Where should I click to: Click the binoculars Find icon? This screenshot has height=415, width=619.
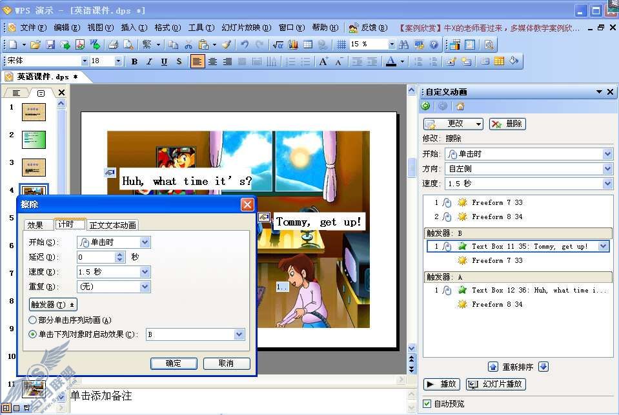click(x=403, y=44)
